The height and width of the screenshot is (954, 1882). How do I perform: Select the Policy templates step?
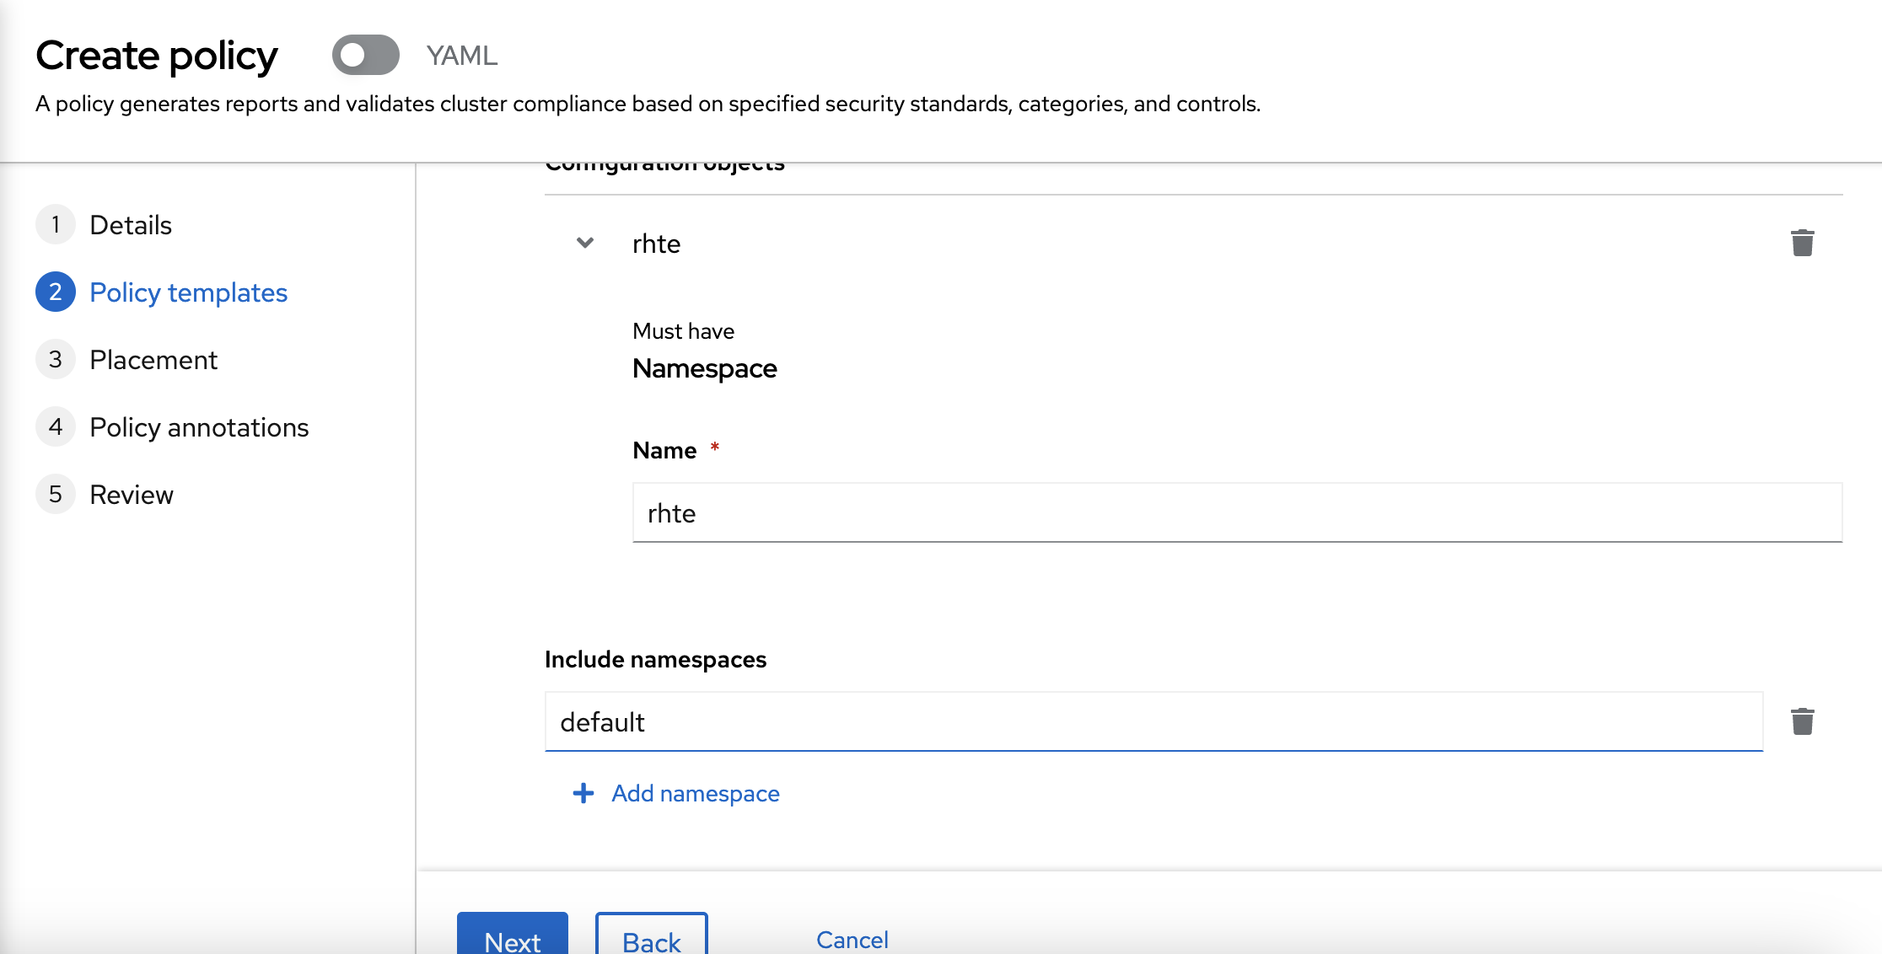tap(189, 292)
